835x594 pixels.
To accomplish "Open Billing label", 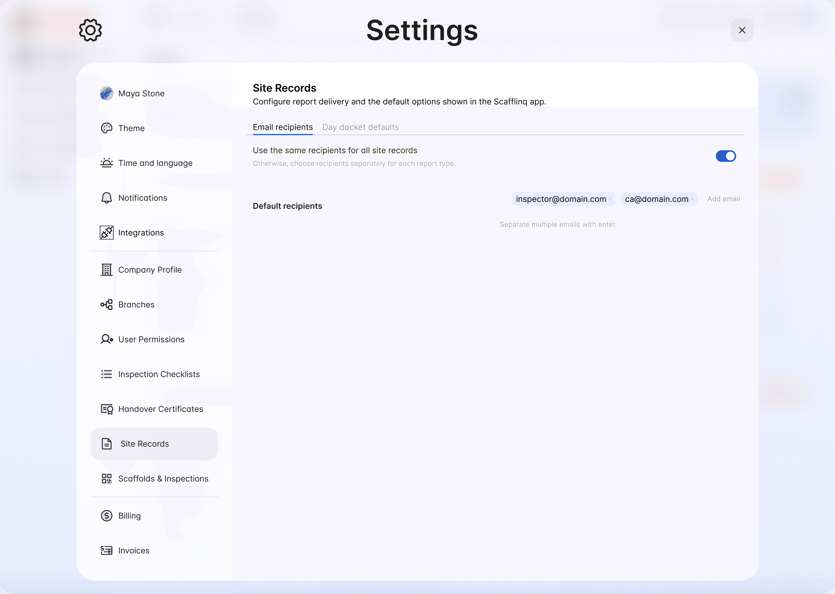I will [x=129, y=516].
